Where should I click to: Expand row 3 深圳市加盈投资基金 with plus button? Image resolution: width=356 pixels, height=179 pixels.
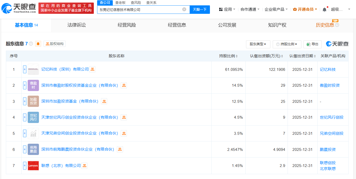pyautogui.click(x=25, y=101)
